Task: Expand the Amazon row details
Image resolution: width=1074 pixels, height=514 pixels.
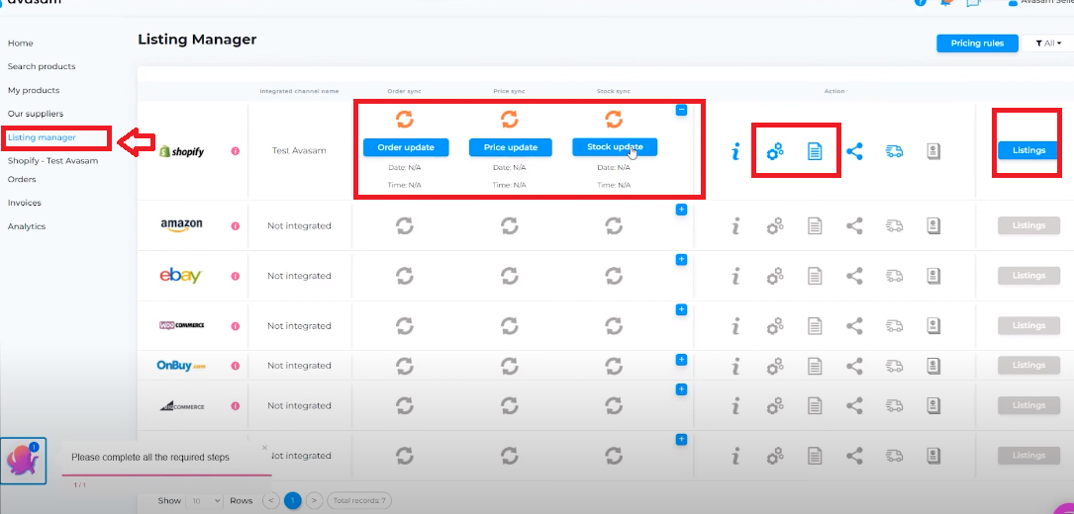Action: point(681,211)
